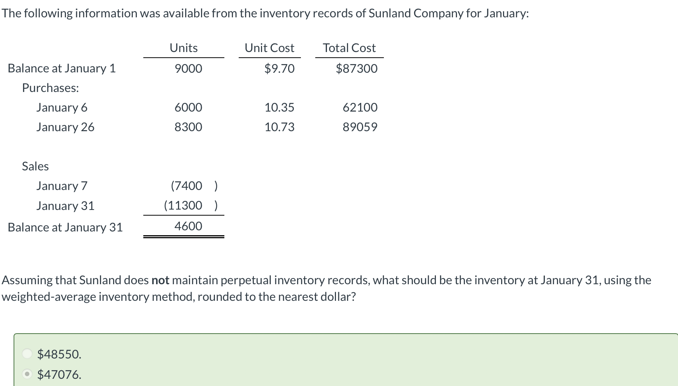Click the Total Cost column header
678x386 pixels.
pyautogui.click(x=349, y=47)
